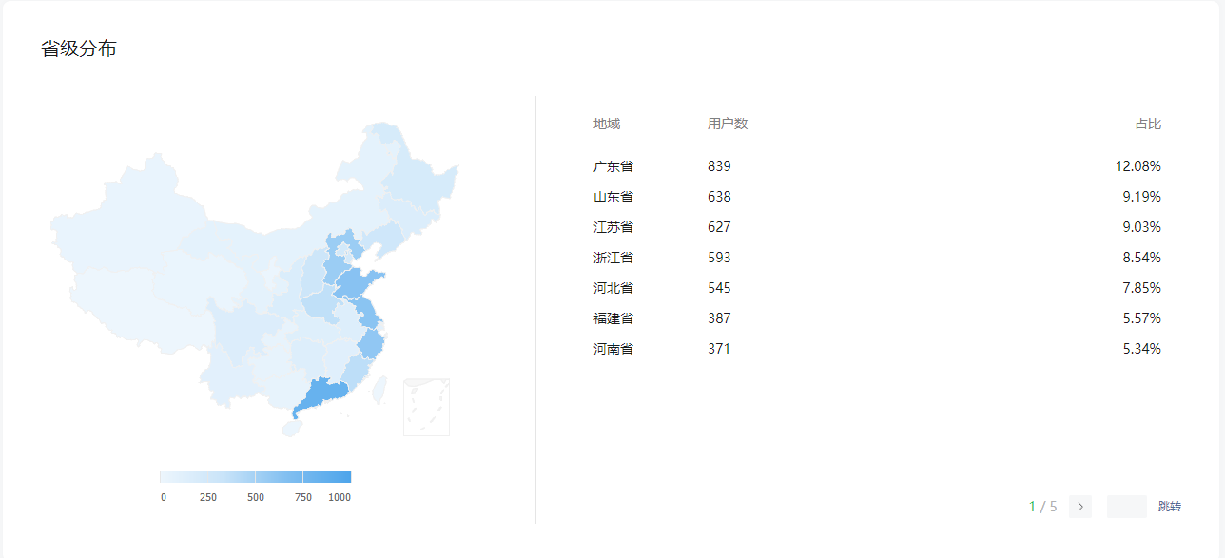Click user count 387
The width and height of the screenshot is (1225, 558).
pos(719,318)
